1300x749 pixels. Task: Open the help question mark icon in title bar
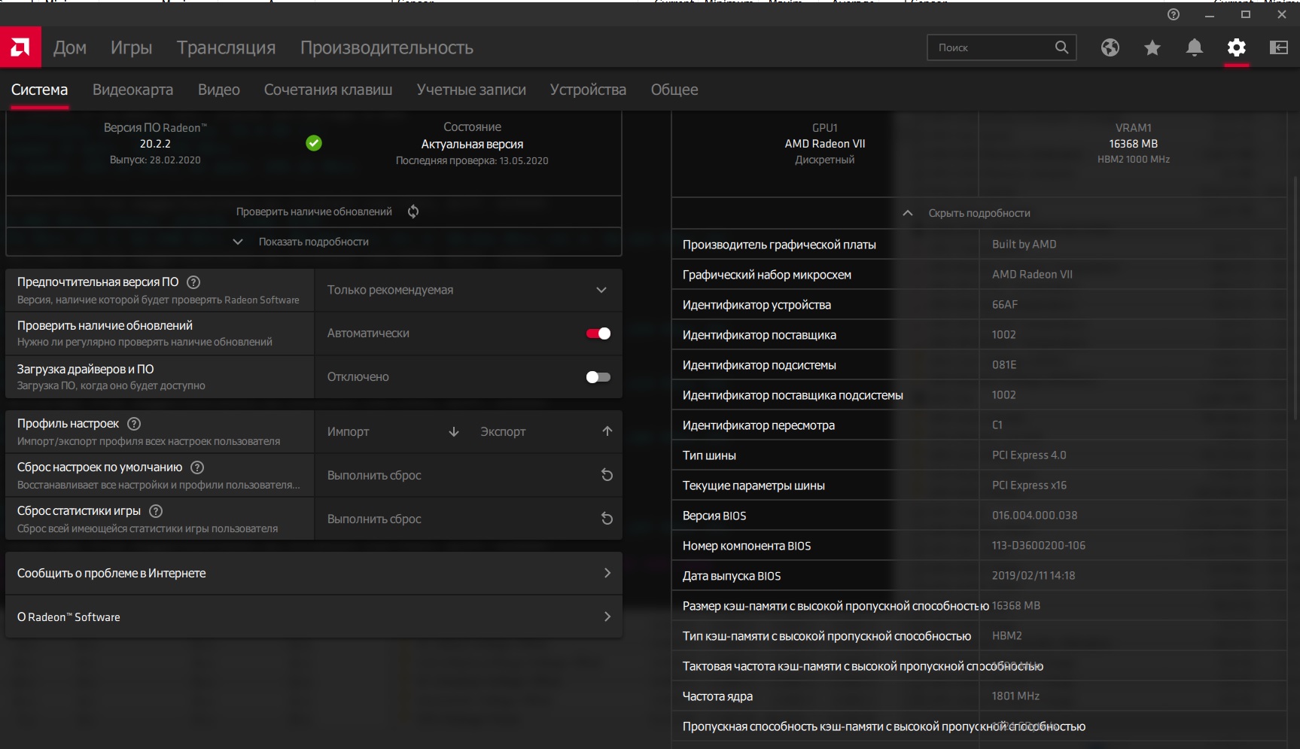tap(1174, 14)
